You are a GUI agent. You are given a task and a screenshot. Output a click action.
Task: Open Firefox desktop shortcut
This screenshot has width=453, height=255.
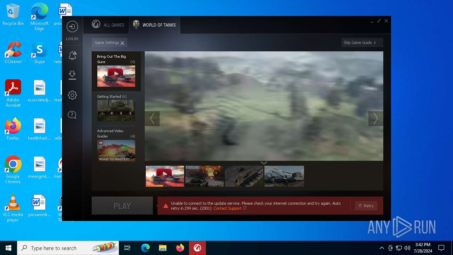[x=13, y=129]
